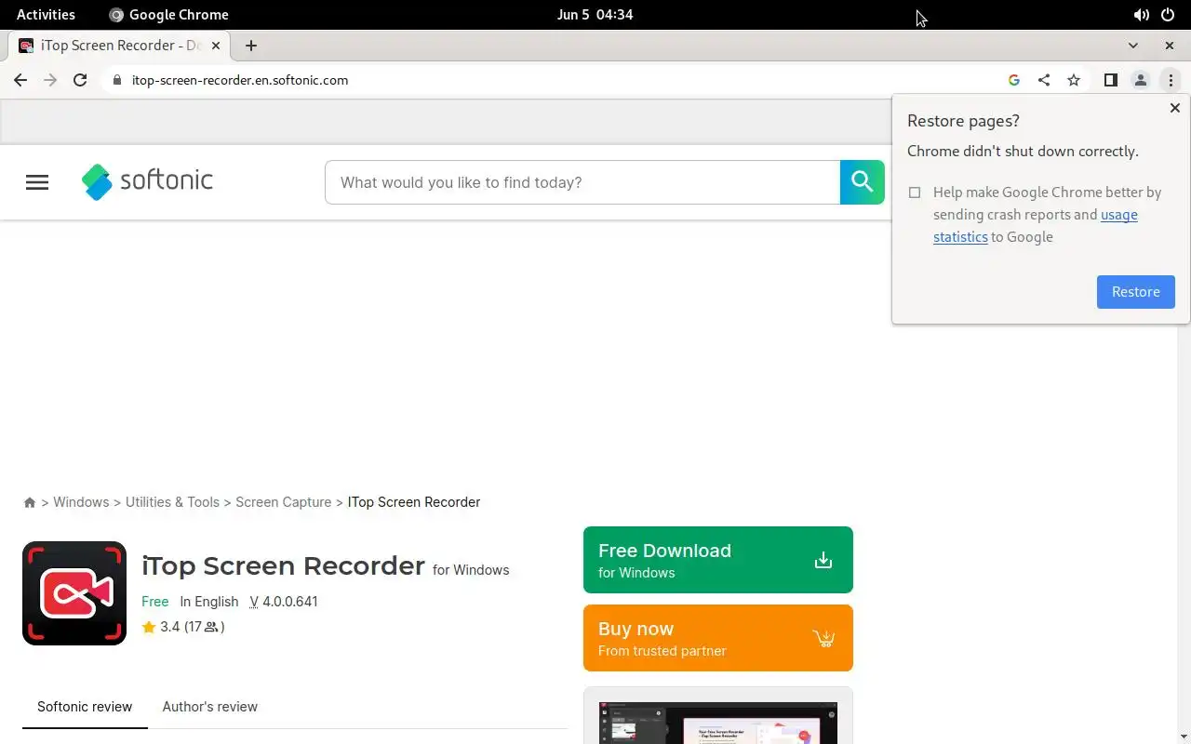Click the home breadcrumb icon
Image resolution: width=1191 pixels, height=744 pixels.
click(x=30, y=502)
